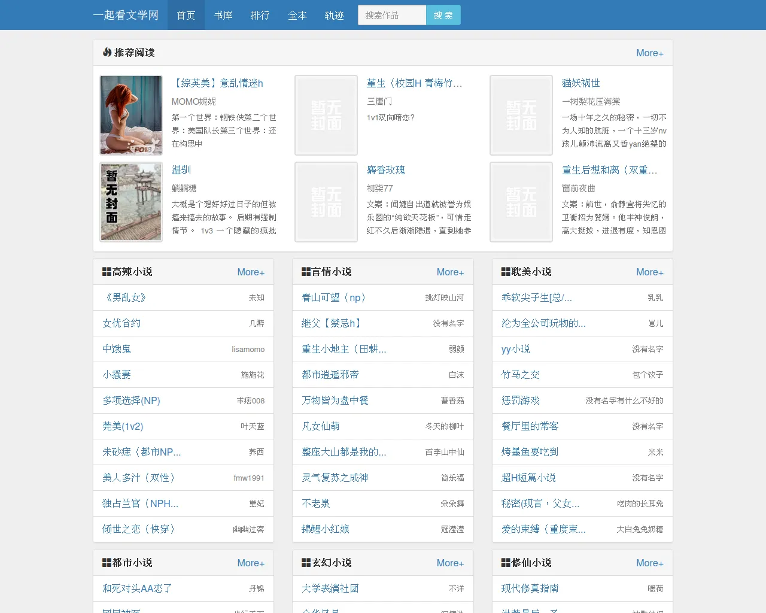Screen dimensions: 766x613
Task: Click the grid icon next to 修仙小说
Action: pos(504,562)
